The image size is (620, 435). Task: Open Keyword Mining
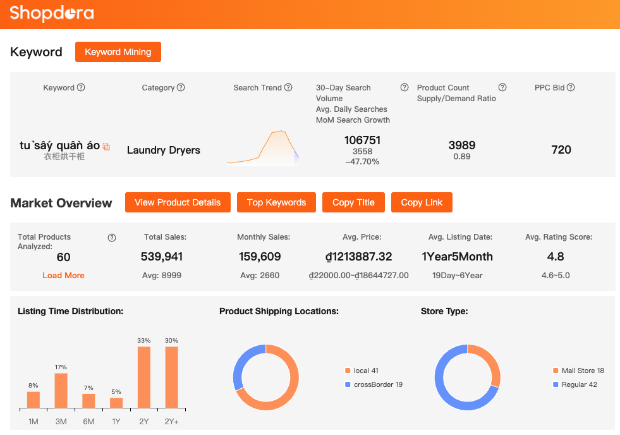click(118, 52)
